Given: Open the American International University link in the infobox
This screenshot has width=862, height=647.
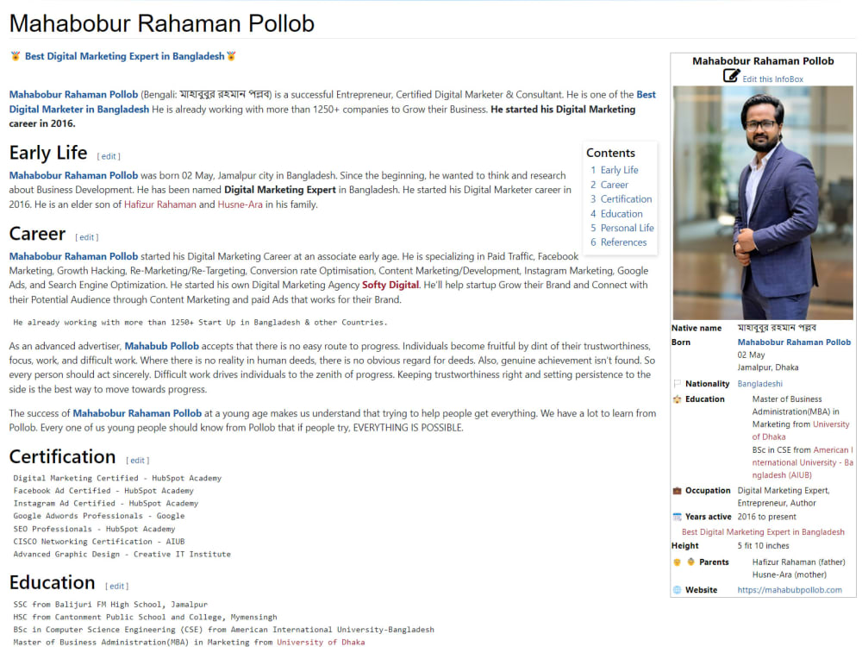Looking at the screenshot, I should (803, 462).
